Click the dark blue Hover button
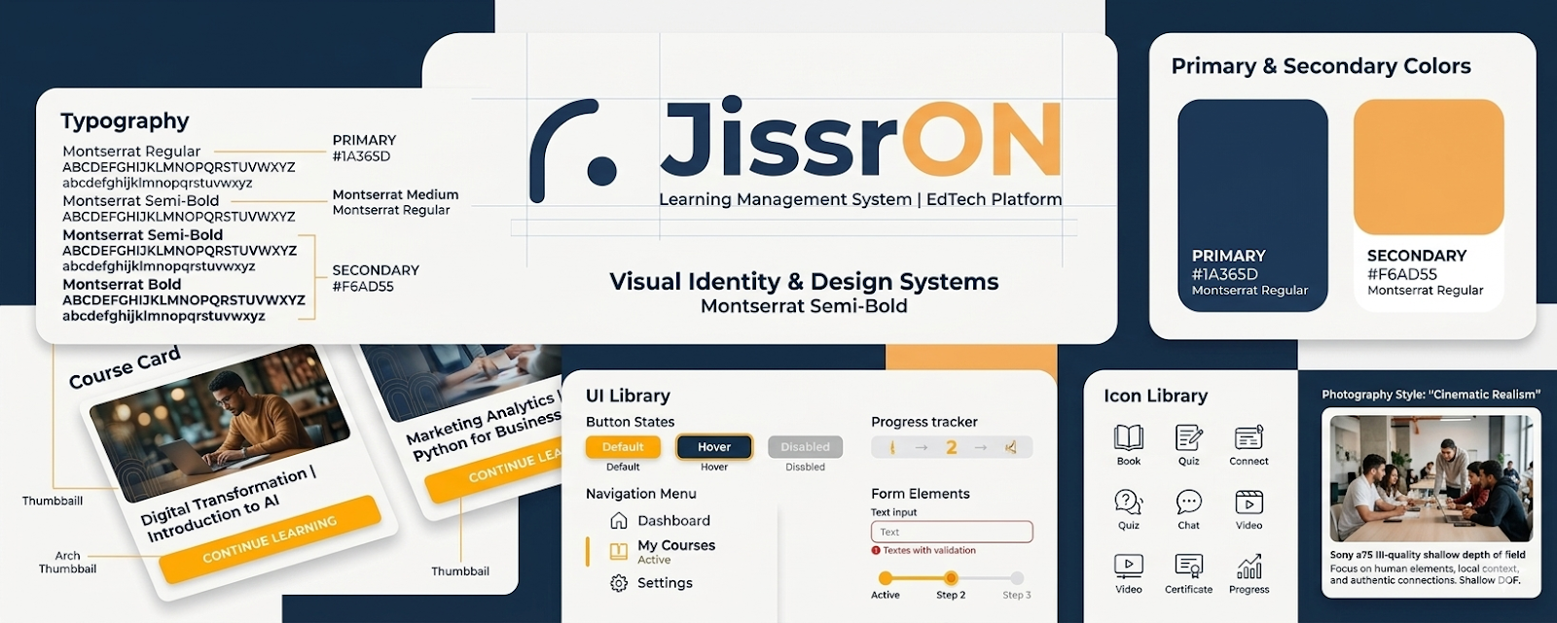 click(x=713, y=447)
